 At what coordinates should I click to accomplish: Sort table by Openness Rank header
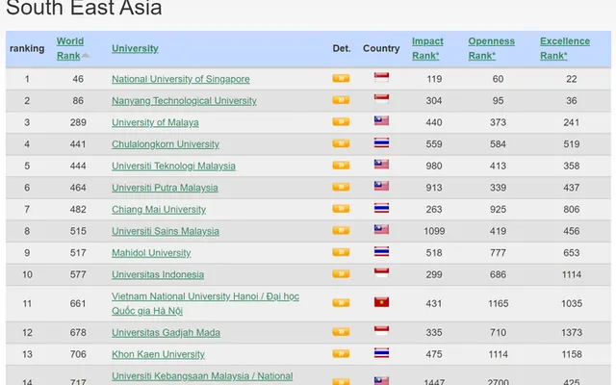pyautogui.click(x=492, y=48)
